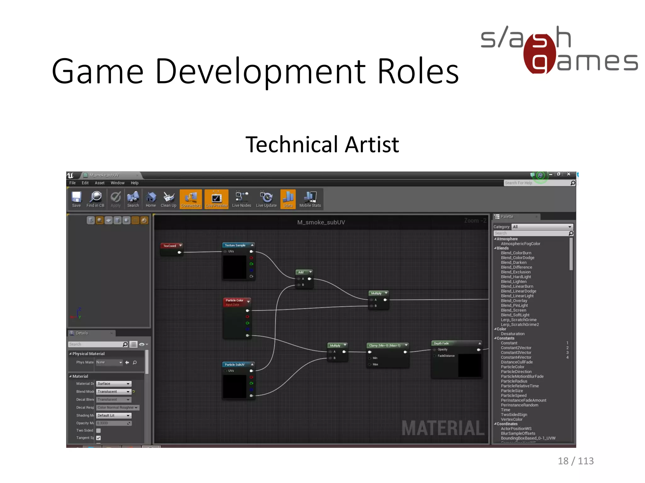Click the Apply toolbar icon

click(116, 199)
